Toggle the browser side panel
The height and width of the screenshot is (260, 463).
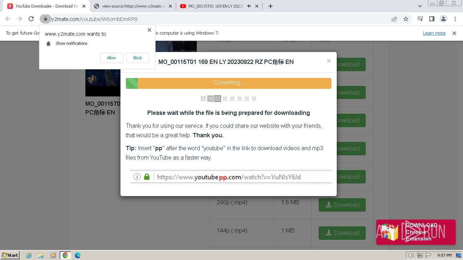click(x=432, y=19)
